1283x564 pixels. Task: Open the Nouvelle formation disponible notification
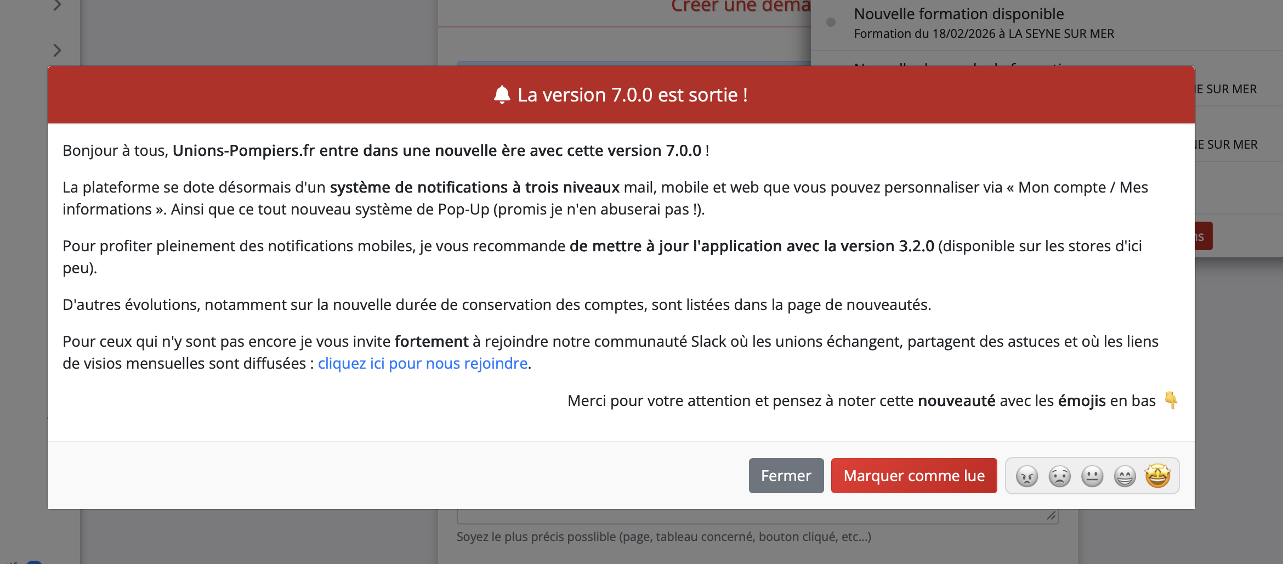[958, 14]
